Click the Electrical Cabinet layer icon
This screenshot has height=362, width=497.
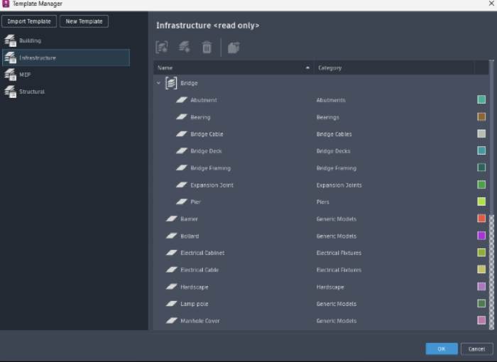point(172,253)
